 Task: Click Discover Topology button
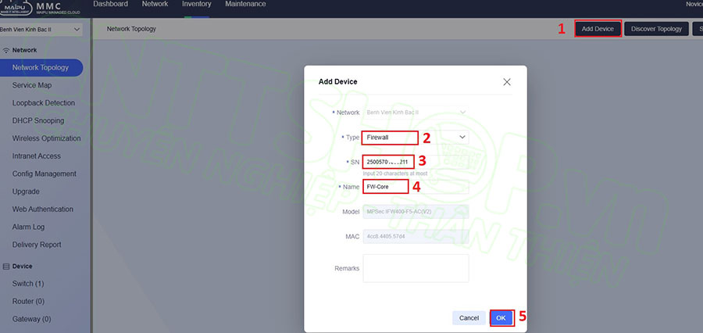coord(656,29)
